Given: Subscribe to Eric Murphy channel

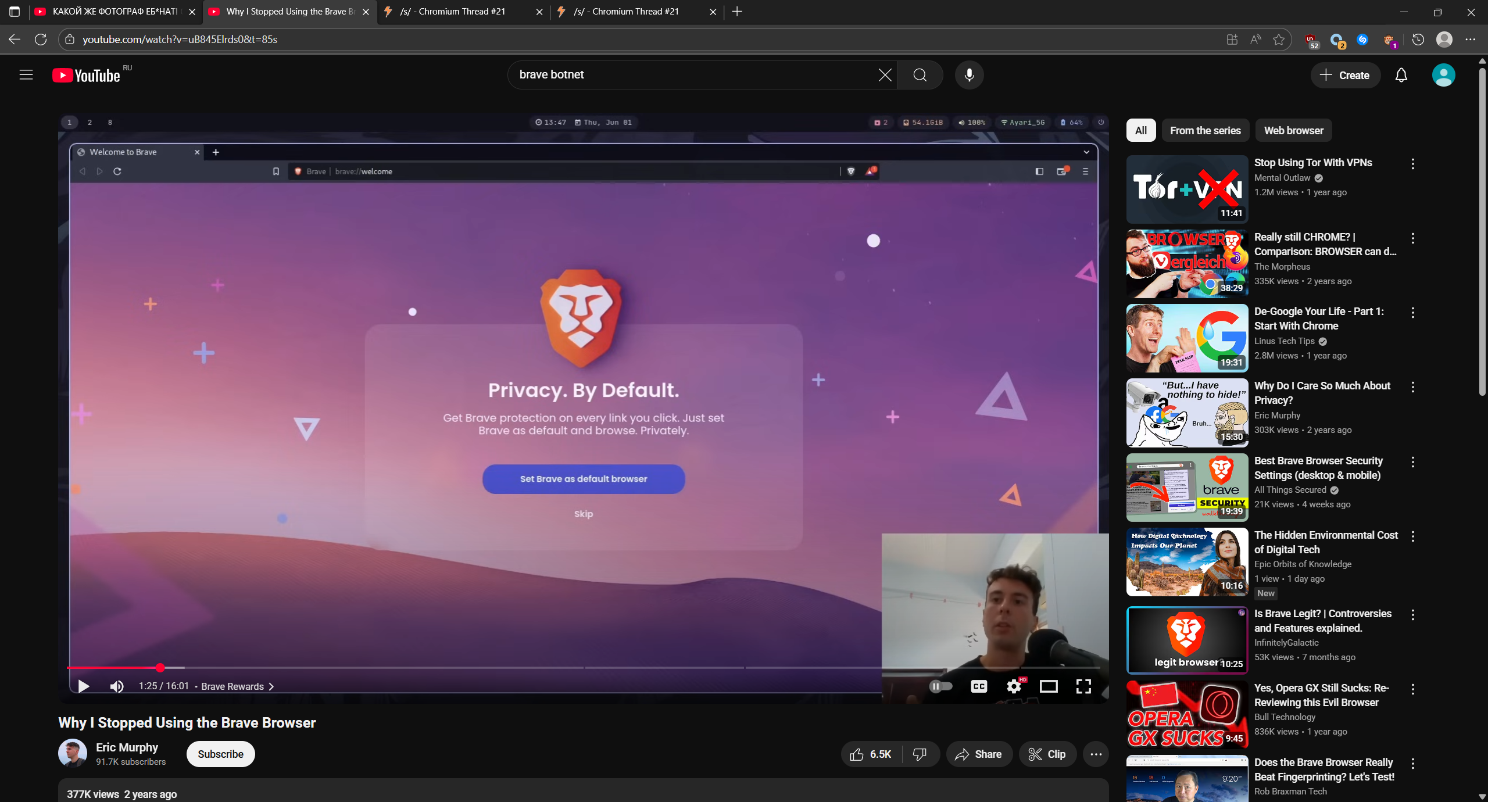Looking at the screenshot, I should coord(220,754).
